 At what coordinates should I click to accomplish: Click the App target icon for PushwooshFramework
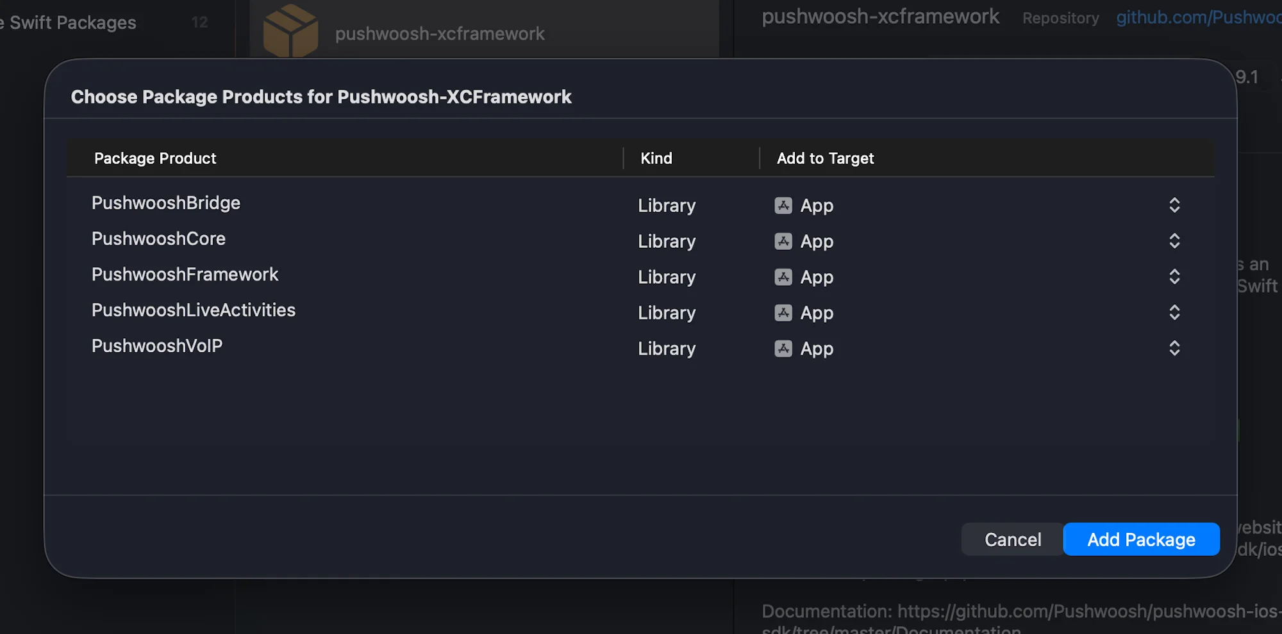tap(783, 277)
